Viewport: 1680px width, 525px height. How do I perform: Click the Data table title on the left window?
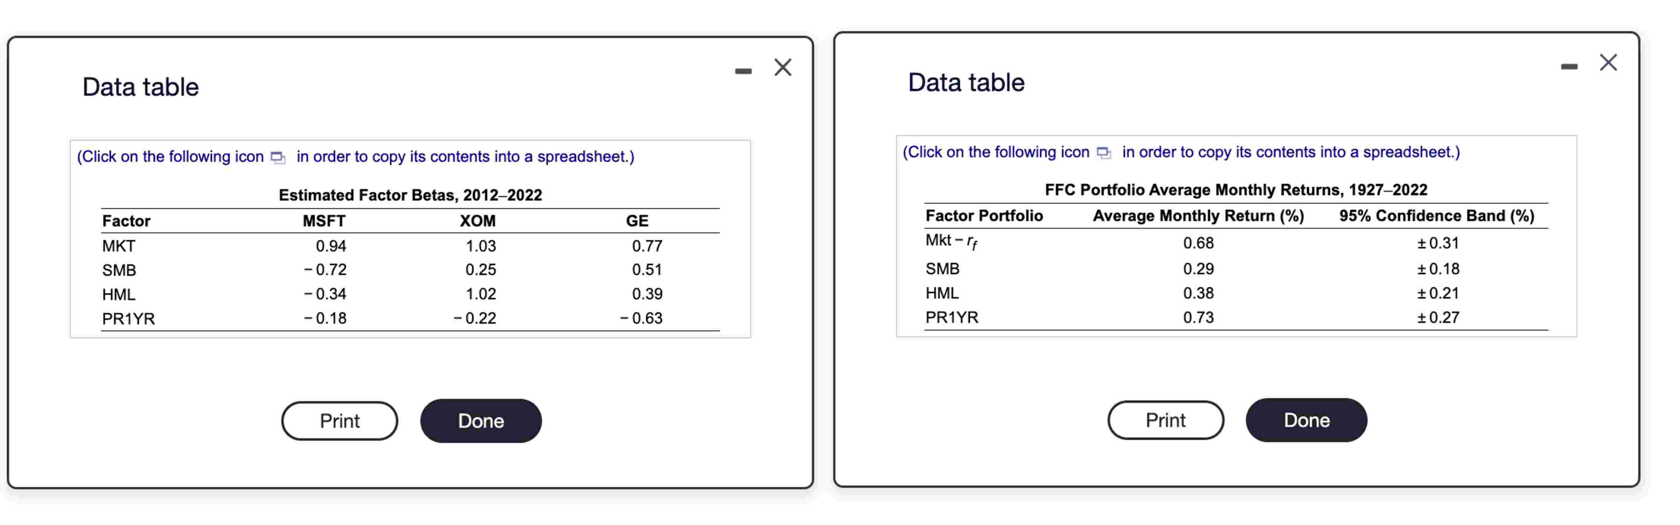pos(139,85)
